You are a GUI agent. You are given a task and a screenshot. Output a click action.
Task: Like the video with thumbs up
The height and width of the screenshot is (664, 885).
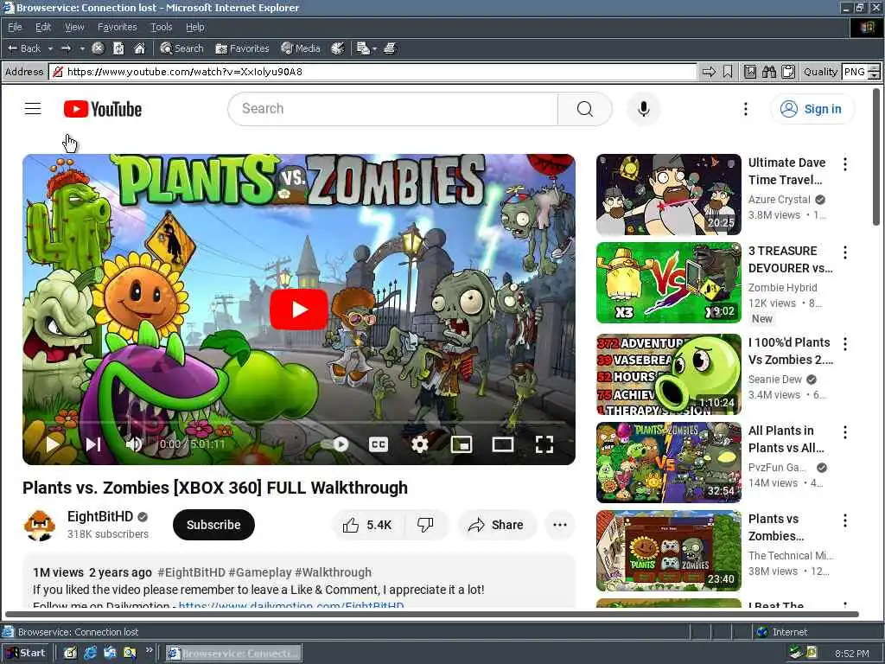point(367,525)
